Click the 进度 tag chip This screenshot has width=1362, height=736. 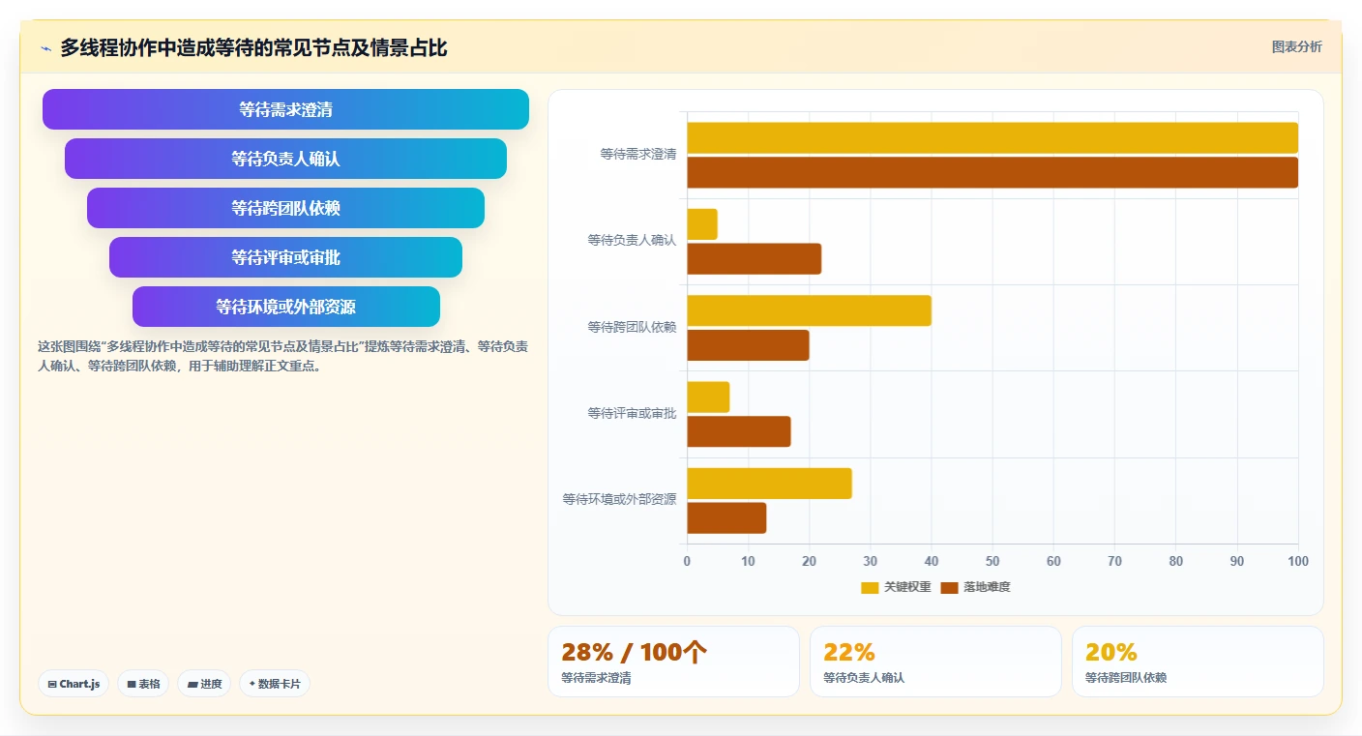tap(204, 684)
